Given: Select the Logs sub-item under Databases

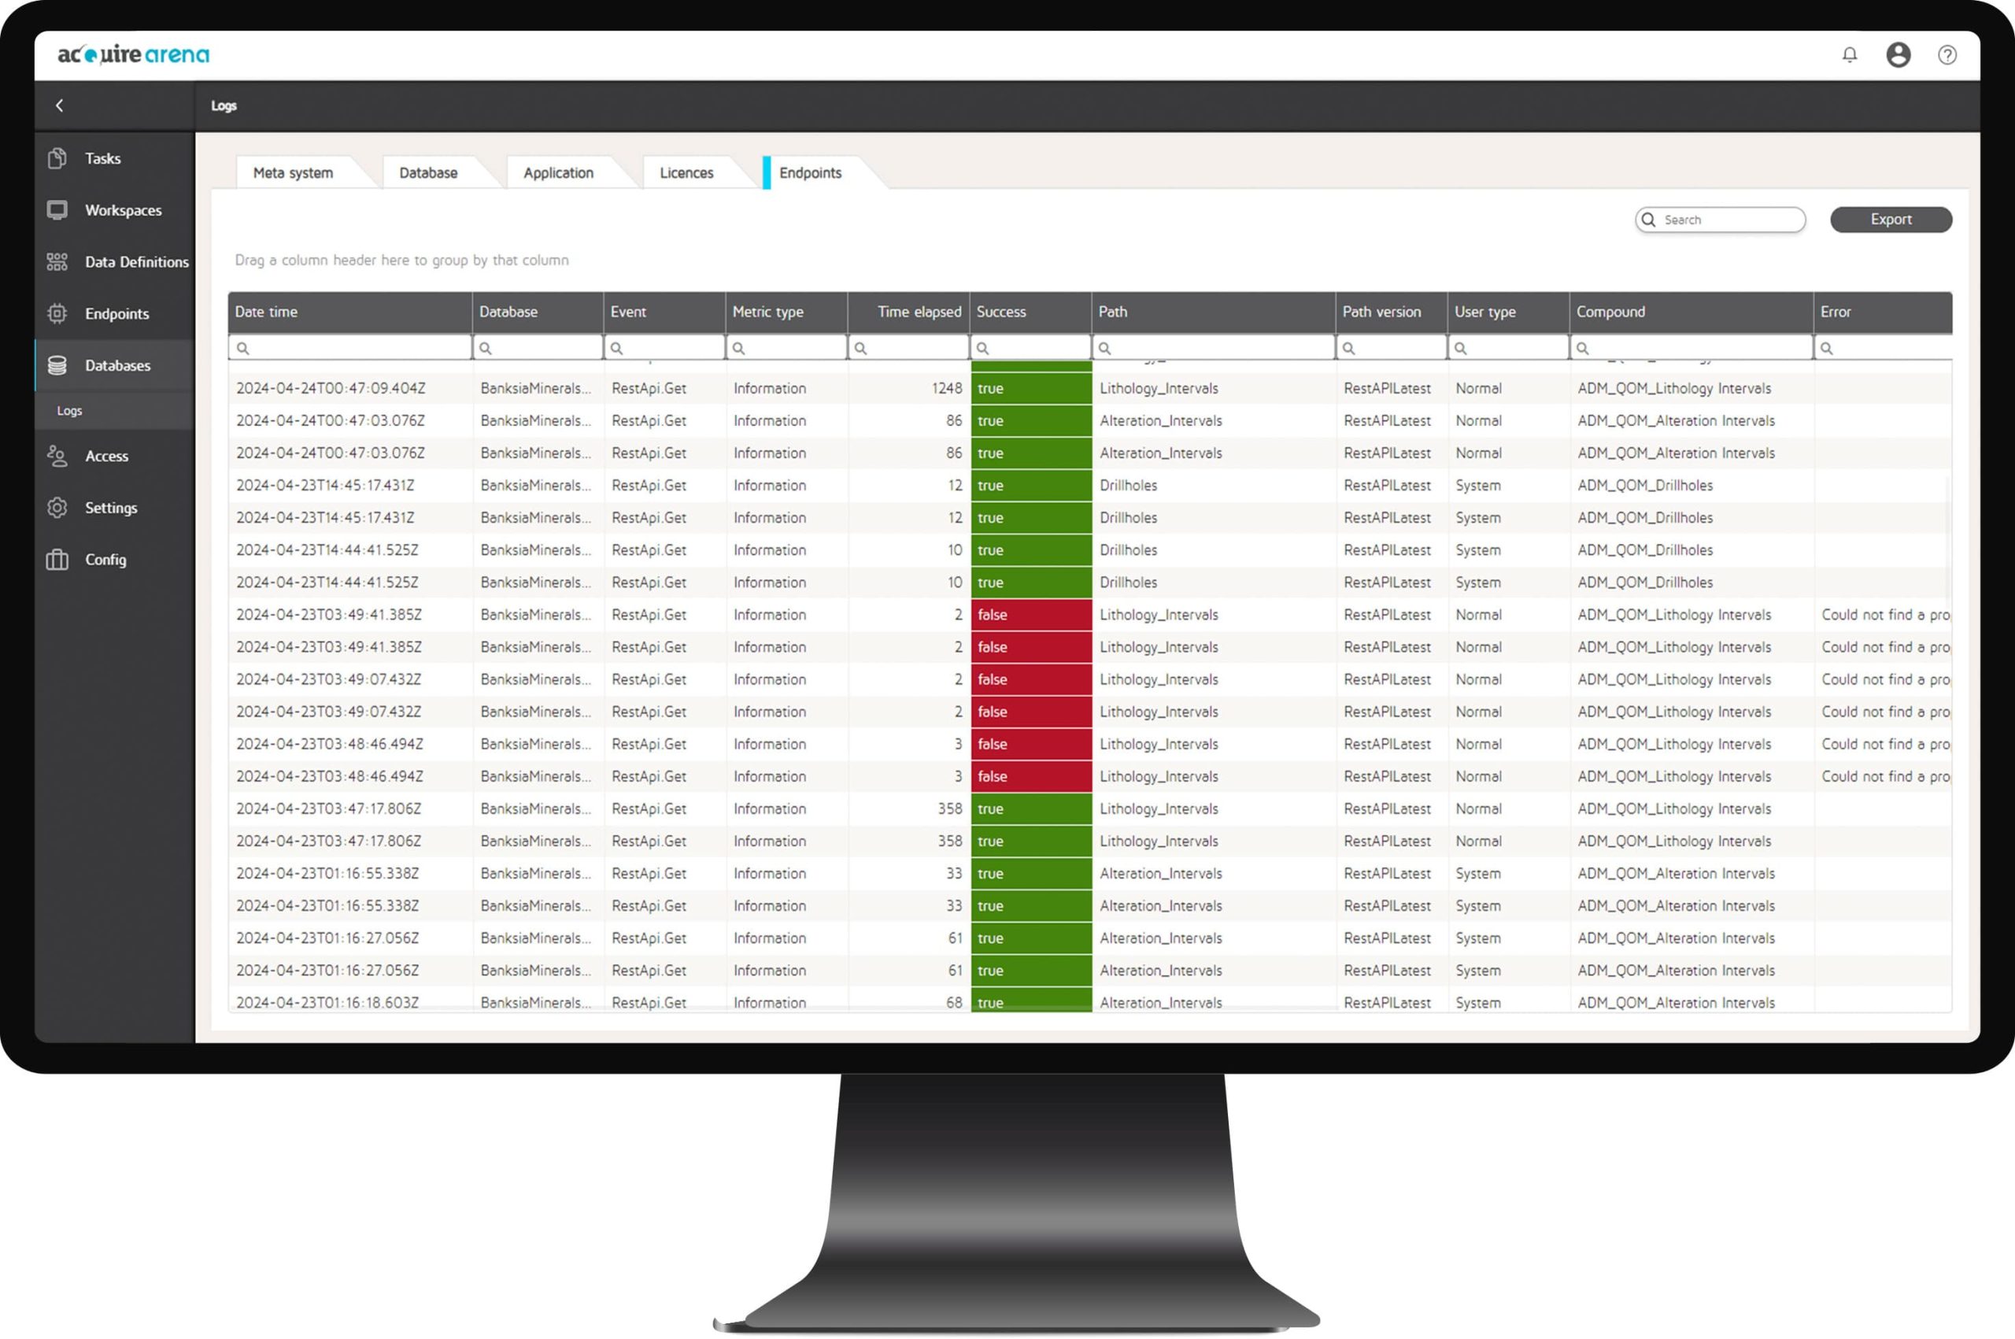Looking at the screenshot, I should point(69,411).
